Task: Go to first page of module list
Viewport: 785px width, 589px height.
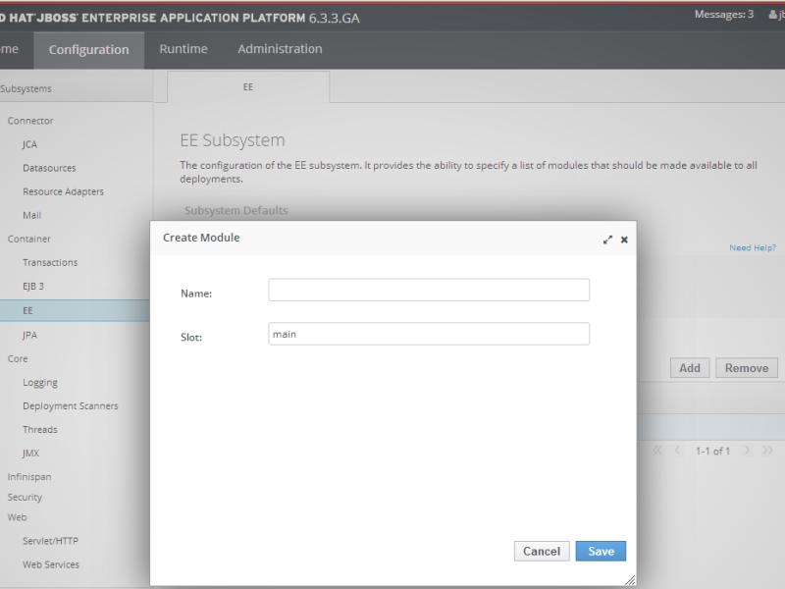Action: [x=657, y=451]
